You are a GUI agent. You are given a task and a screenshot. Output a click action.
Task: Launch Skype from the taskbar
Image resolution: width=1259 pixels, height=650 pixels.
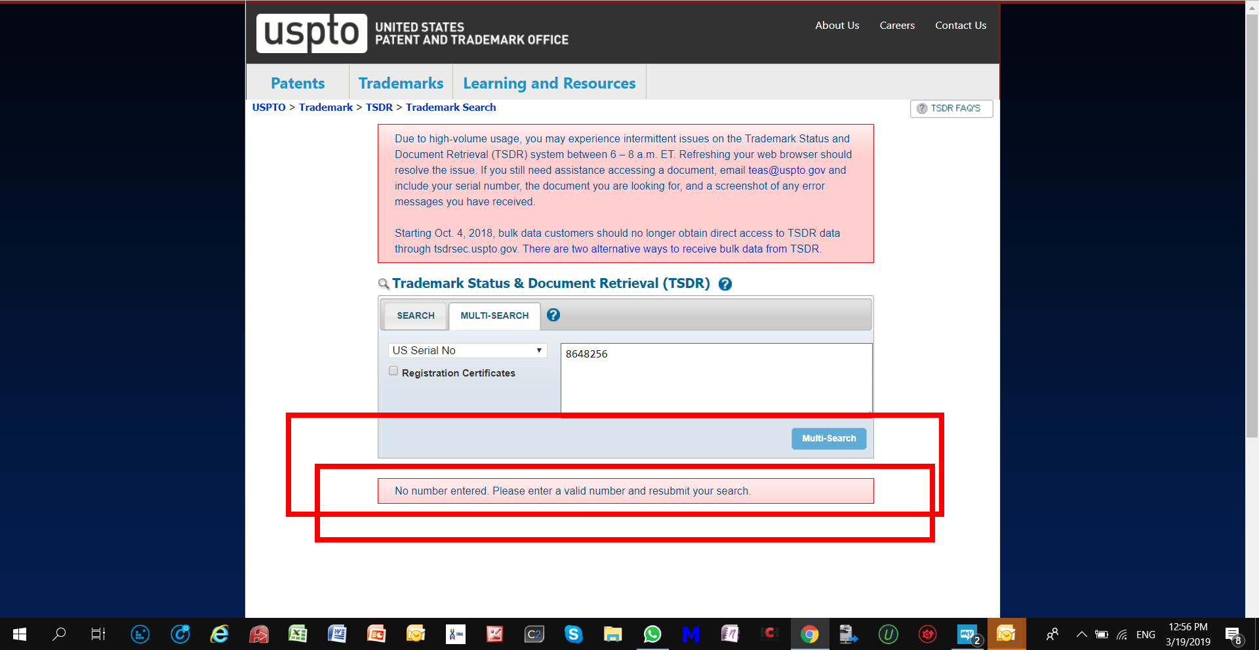click(x=573, y=634)
